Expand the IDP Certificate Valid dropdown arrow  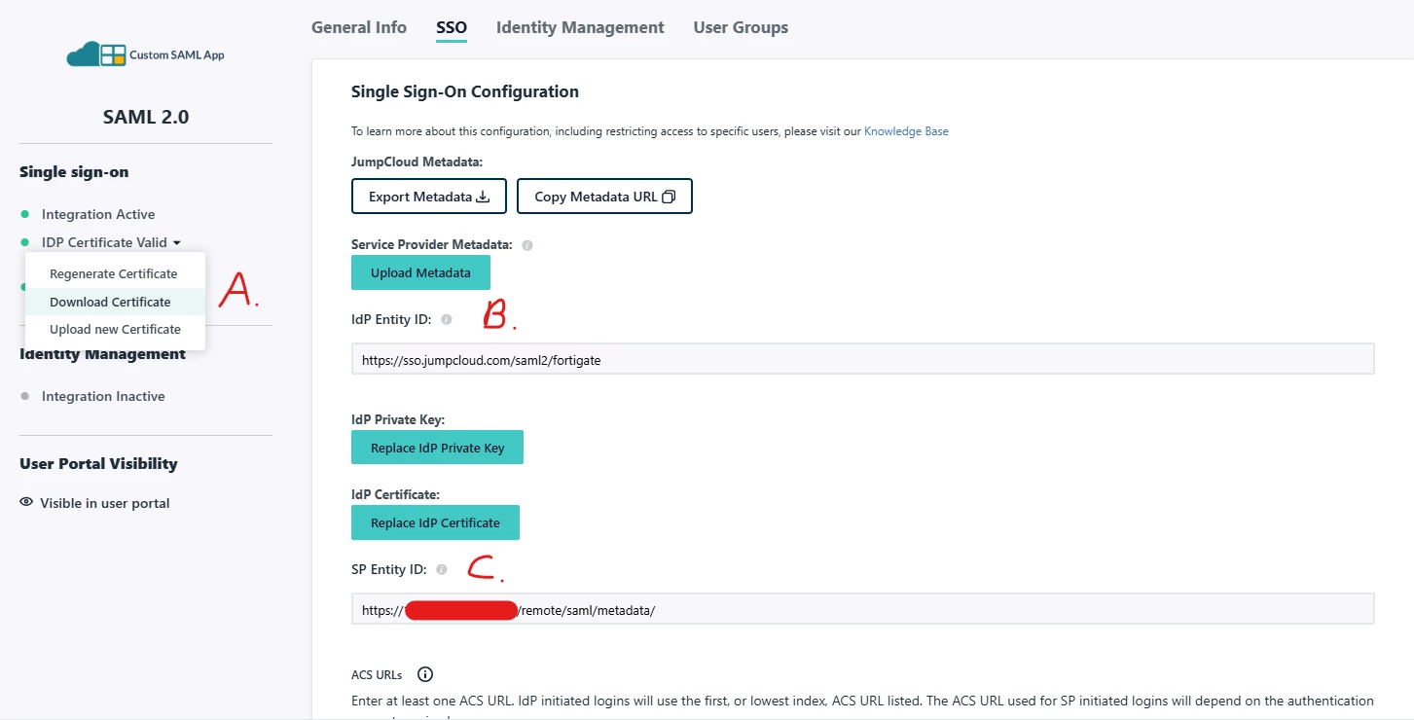(x=177, y=243)
